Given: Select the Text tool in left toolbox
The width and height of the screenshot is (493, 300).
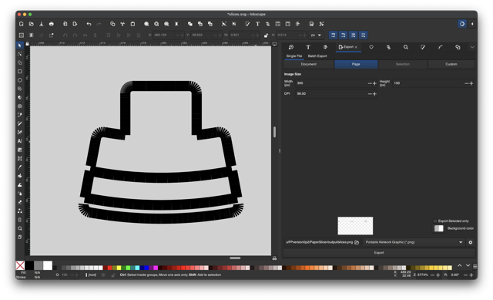Looking at the screenshot, I should [20, 141].
